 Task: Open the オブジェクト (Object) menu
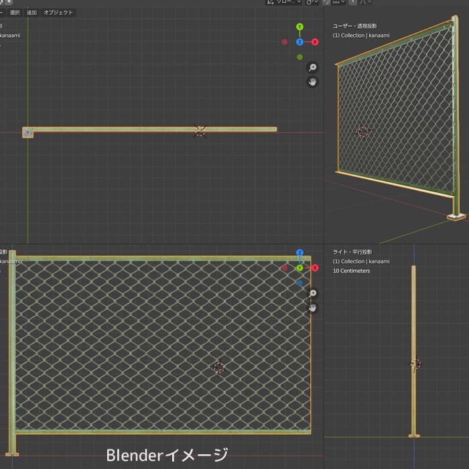click(x=58, y=13)
